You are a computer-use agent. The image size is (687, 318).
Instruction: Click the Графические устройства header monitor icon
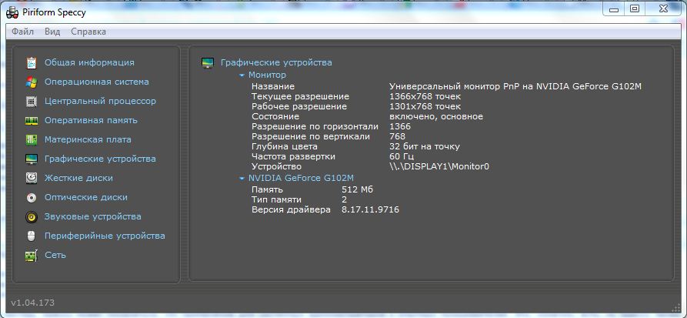tap(208, 62)
